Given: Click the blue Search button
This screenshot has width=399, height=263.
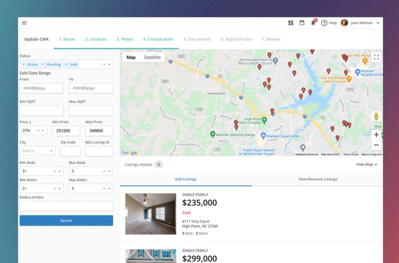Looking at the screenshot, I should pos(66,221).
